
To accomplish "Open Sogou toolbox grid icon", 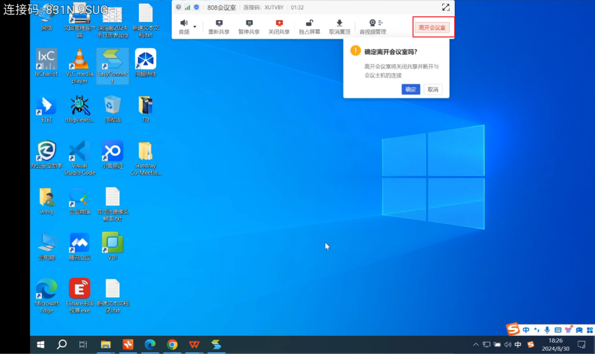I will point(590,330).
